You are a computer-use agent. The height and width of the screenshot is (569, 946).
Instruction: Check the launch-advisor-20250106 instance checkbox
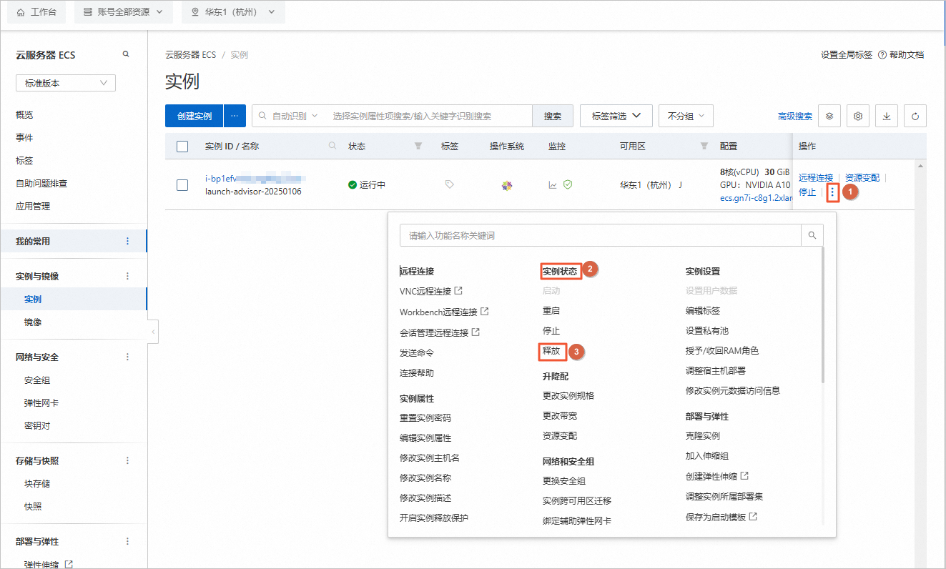[182, 185]
